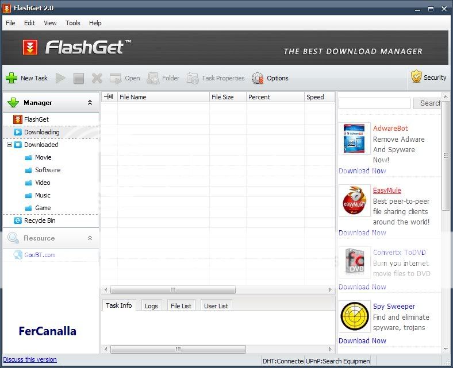Open the EasyMule link
453x368 pixels.
[x=387, y=191]
